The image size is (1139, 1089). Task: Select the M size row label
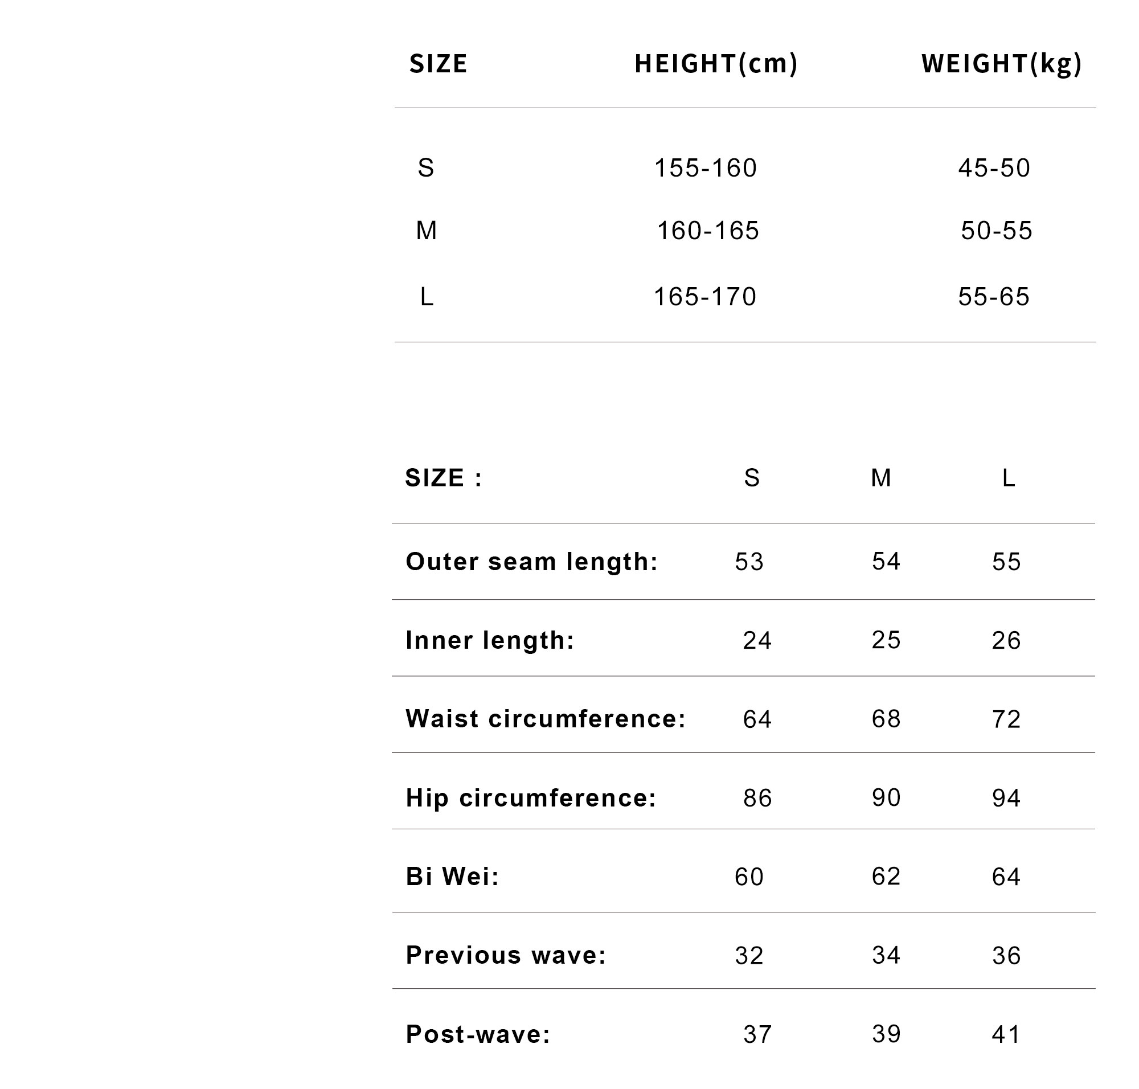(x=426, y=231)
